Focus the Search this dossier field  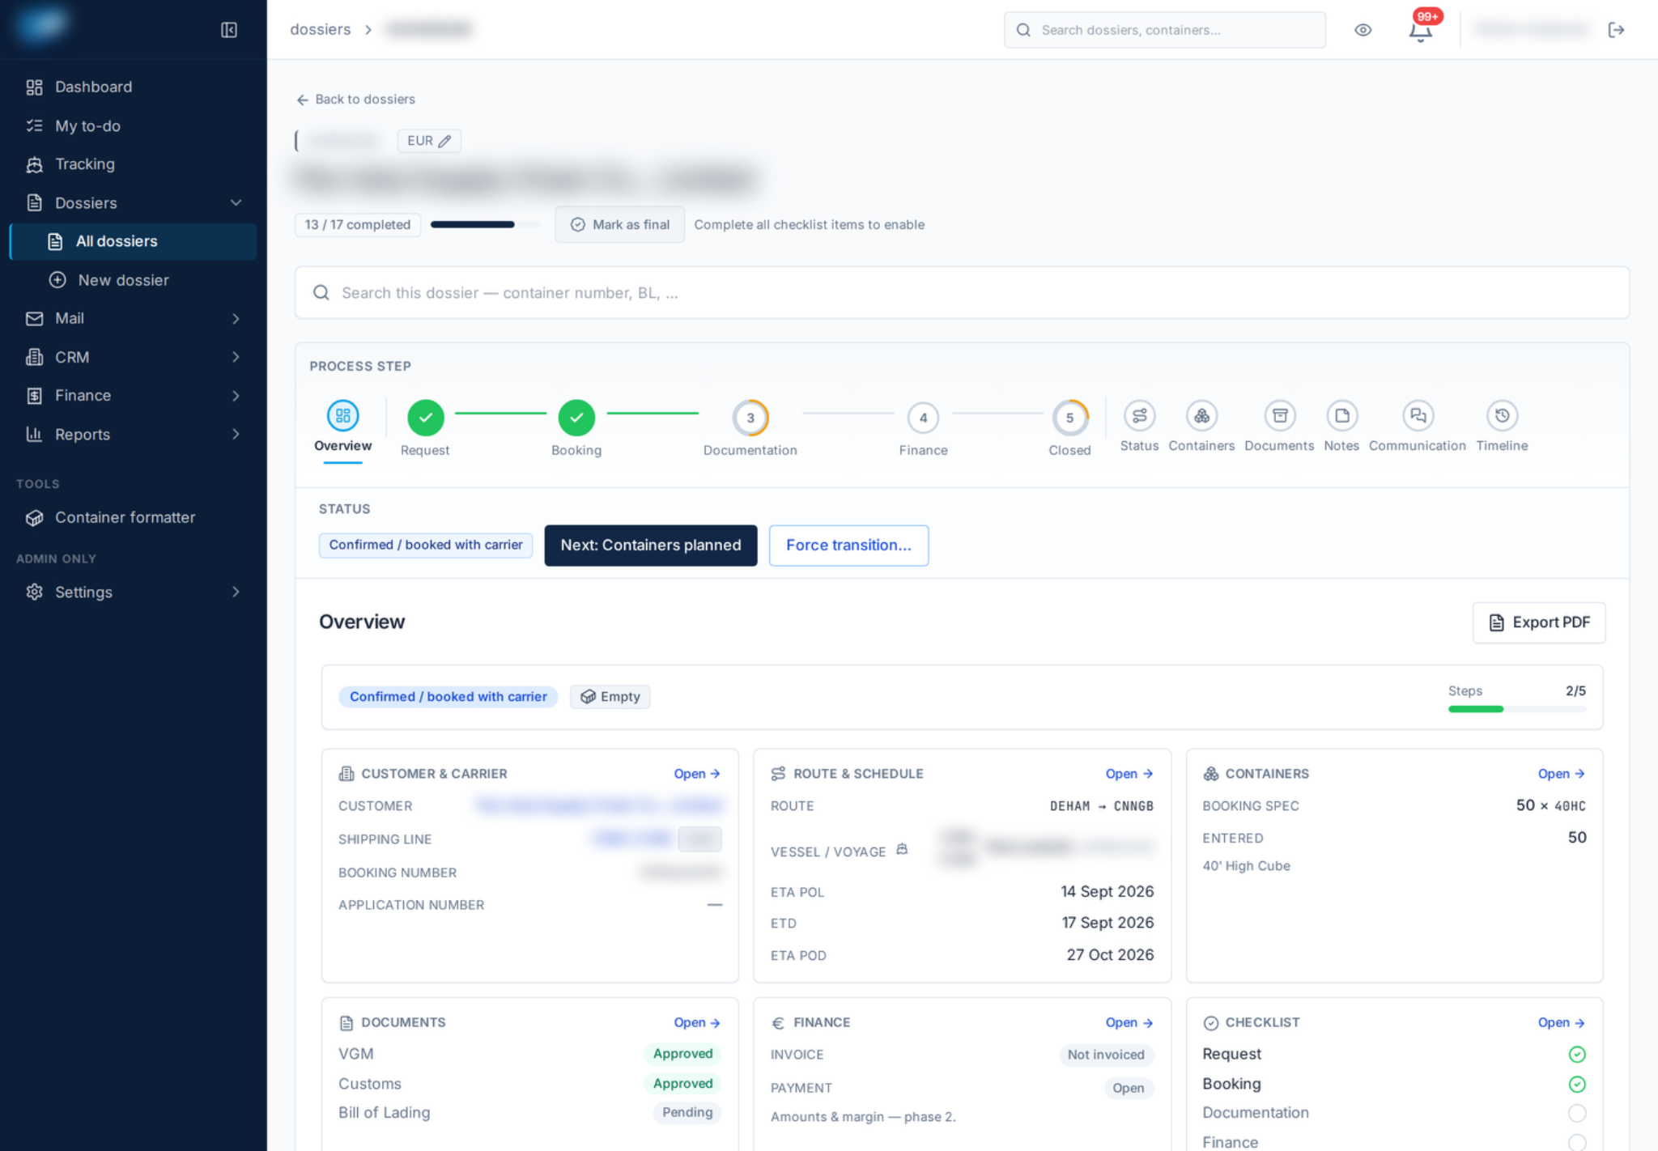tap(962, 293)
